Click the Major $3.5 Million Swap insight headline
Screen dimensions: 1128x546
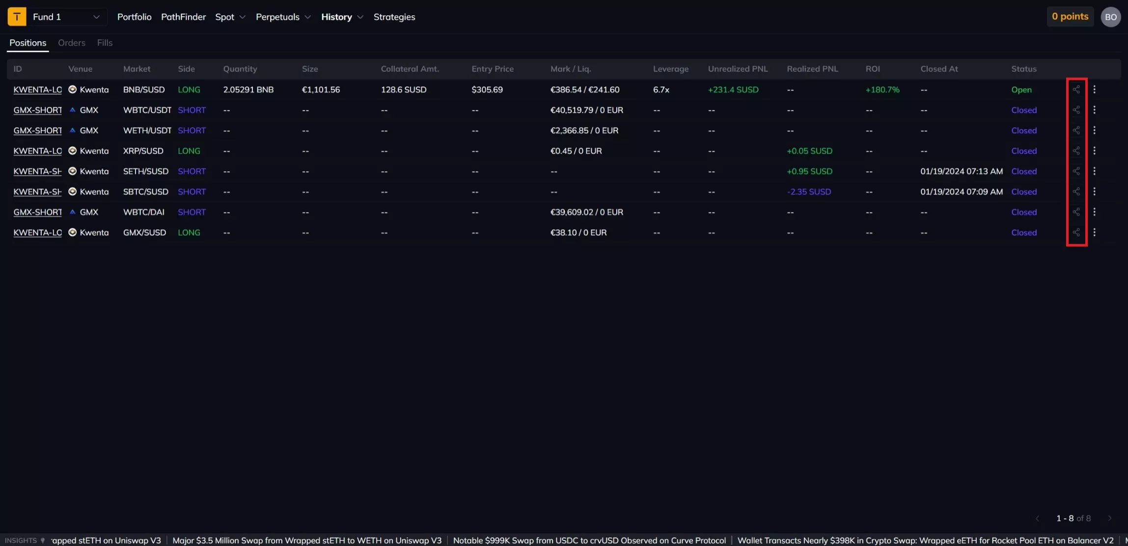click(307, 541)
